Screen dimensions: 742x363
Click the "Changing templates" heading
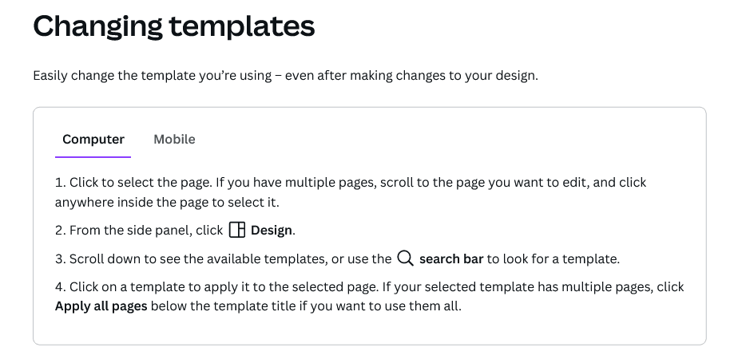click(174, 26)
